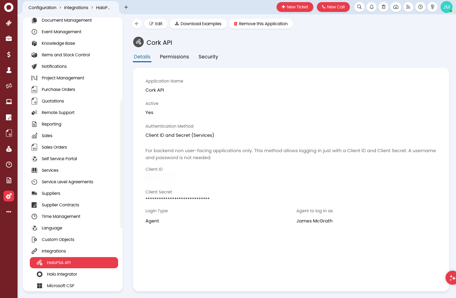Click Remove this Application button
Screen dimensions: 456x298
click(261, 24)
